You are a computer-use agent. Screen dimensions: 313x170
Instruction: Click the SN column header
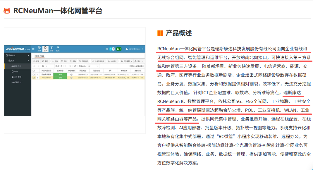(x=110, y=71)
